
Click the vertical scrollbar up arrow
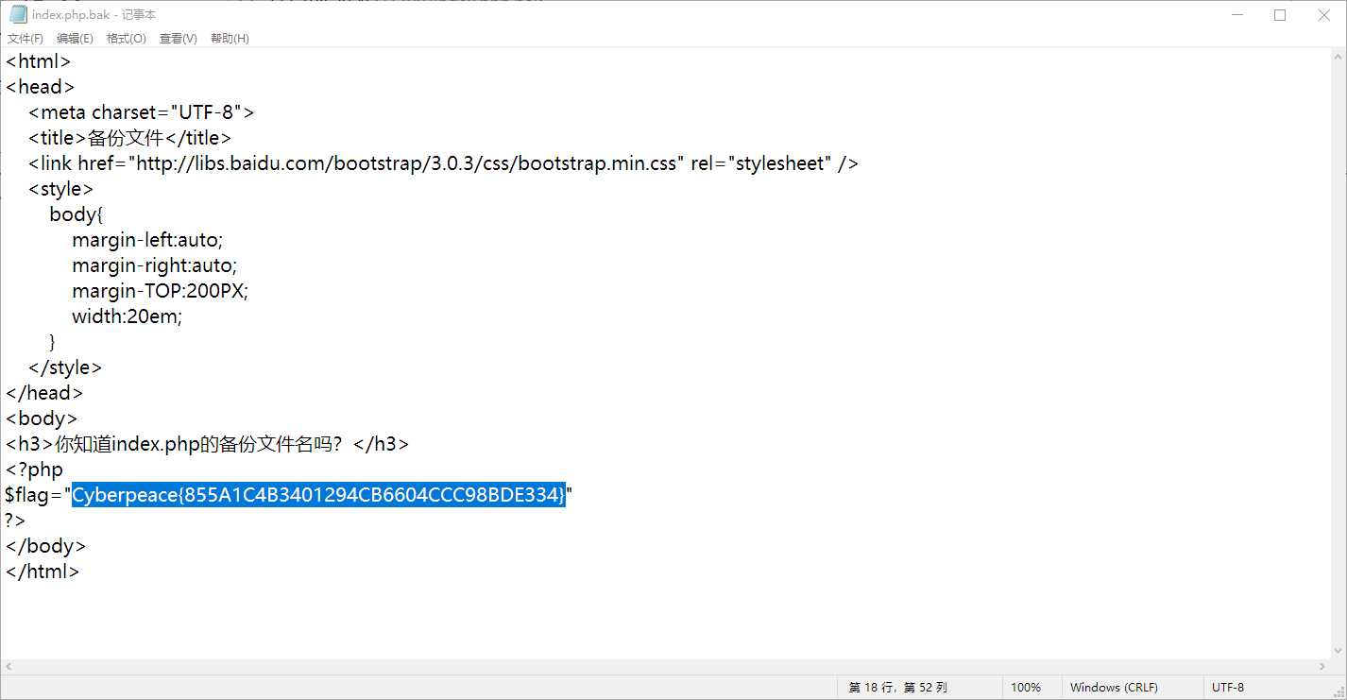1338,56
